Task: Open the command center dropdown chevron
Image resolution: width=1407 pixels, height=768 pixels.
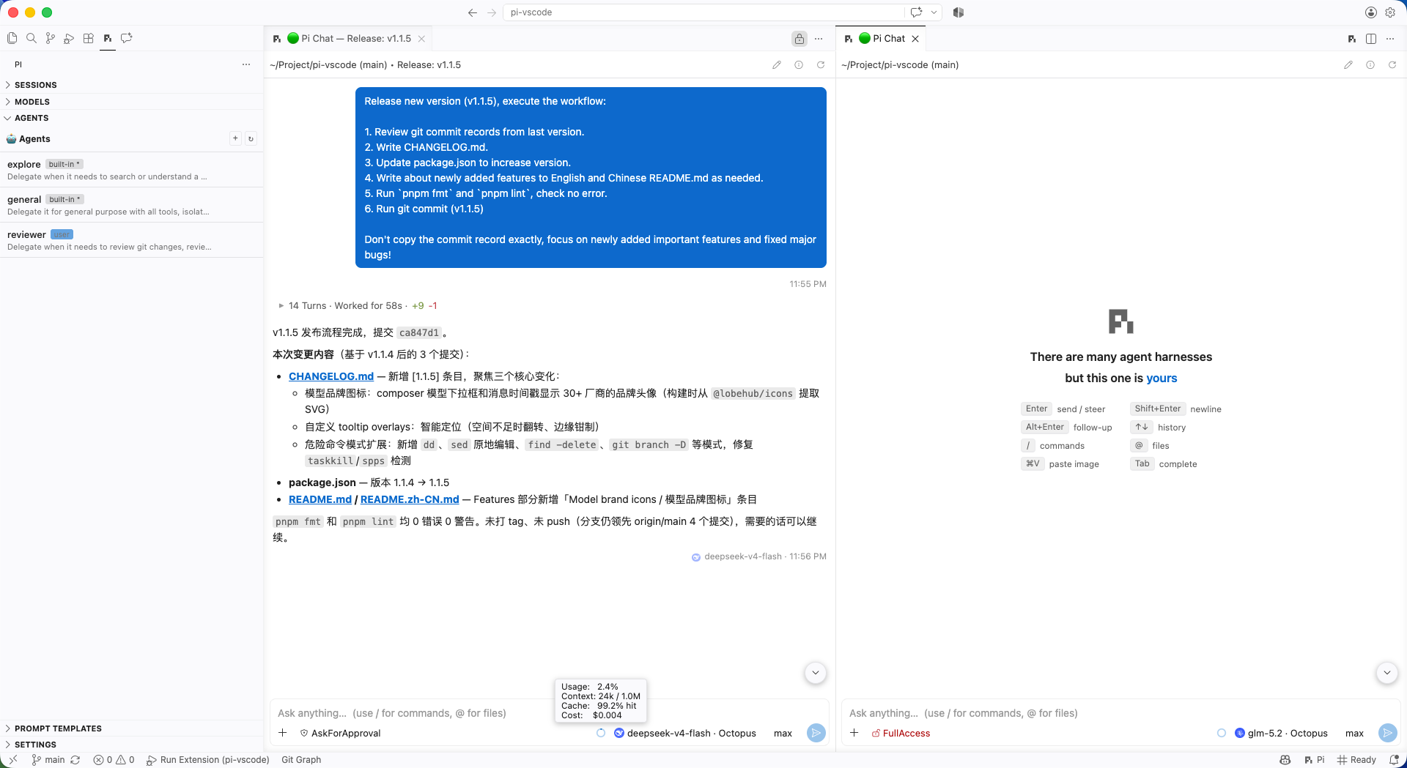Action: (x=934, y=12)
